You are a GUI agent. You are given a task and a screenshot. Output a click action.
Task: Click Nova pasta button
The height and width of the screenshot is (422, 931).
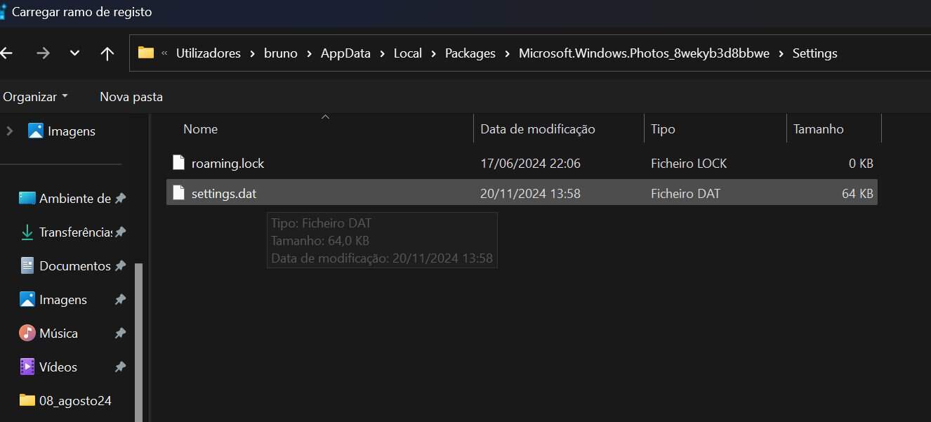[131, 96]
